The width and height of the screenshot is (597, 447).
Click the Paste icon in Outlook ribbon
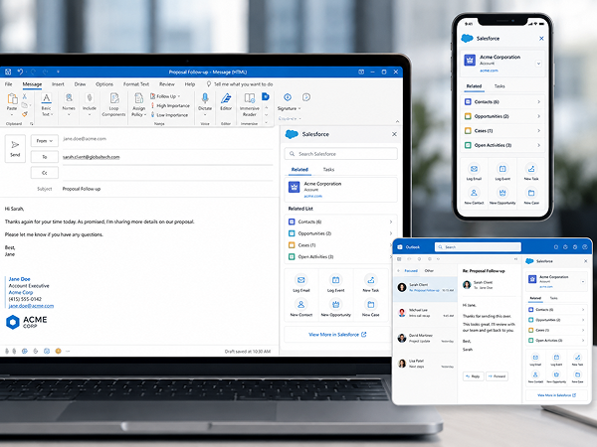[12, 98]
